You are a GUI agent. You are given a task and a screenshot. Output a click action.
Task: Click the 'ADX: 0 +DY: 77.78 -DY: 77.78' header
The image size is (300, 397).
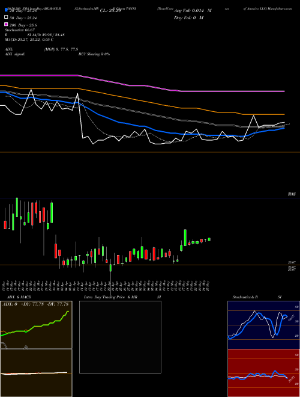35,304
